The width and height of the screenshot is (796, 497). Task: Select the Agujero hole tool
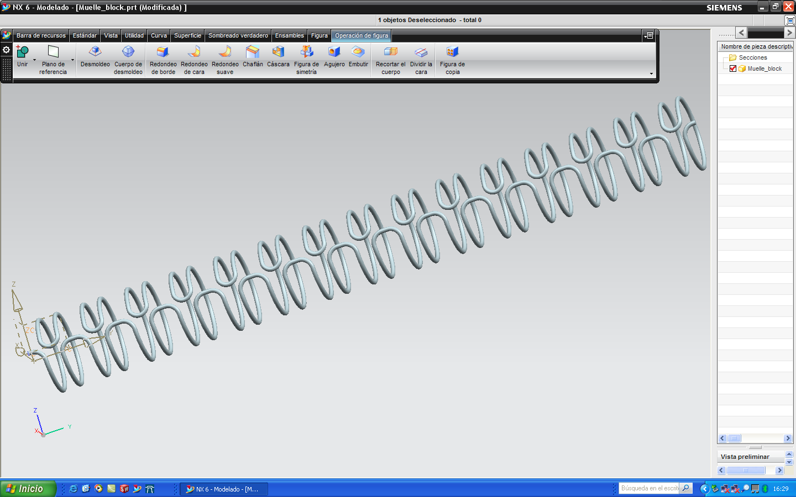click(334, 56)
